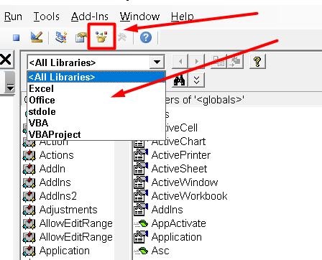Screen dimensions: 322x260
Task: Select ActiveCell member
Action: click(182, 128)
